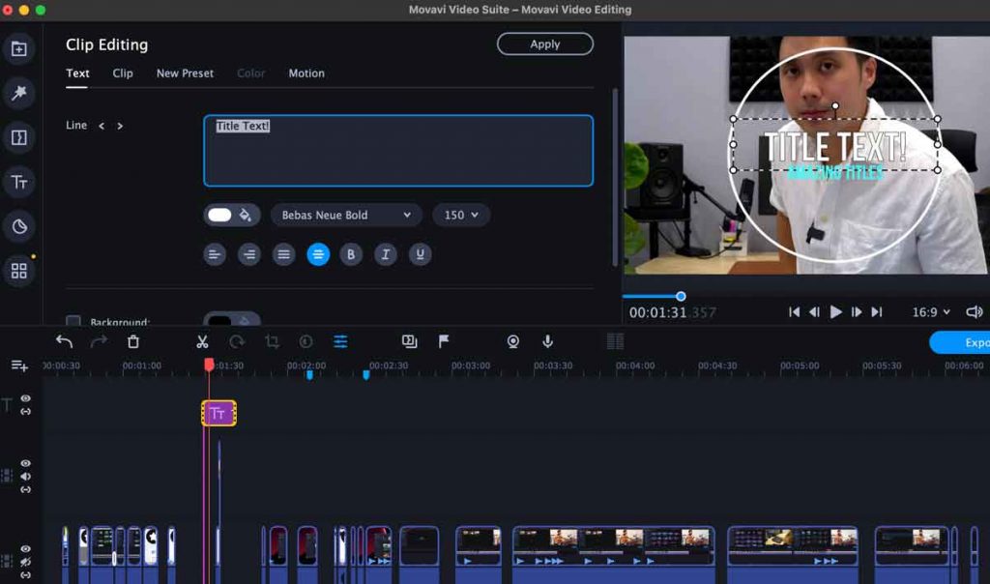Select the Crop tool in the timeline toolbar
The height and width of the screenshot is (584, 990).
point(272,341)
